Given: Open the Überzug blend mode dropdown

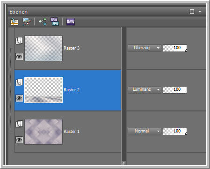Looking at the screenshot, I should (x=145, y=48).
